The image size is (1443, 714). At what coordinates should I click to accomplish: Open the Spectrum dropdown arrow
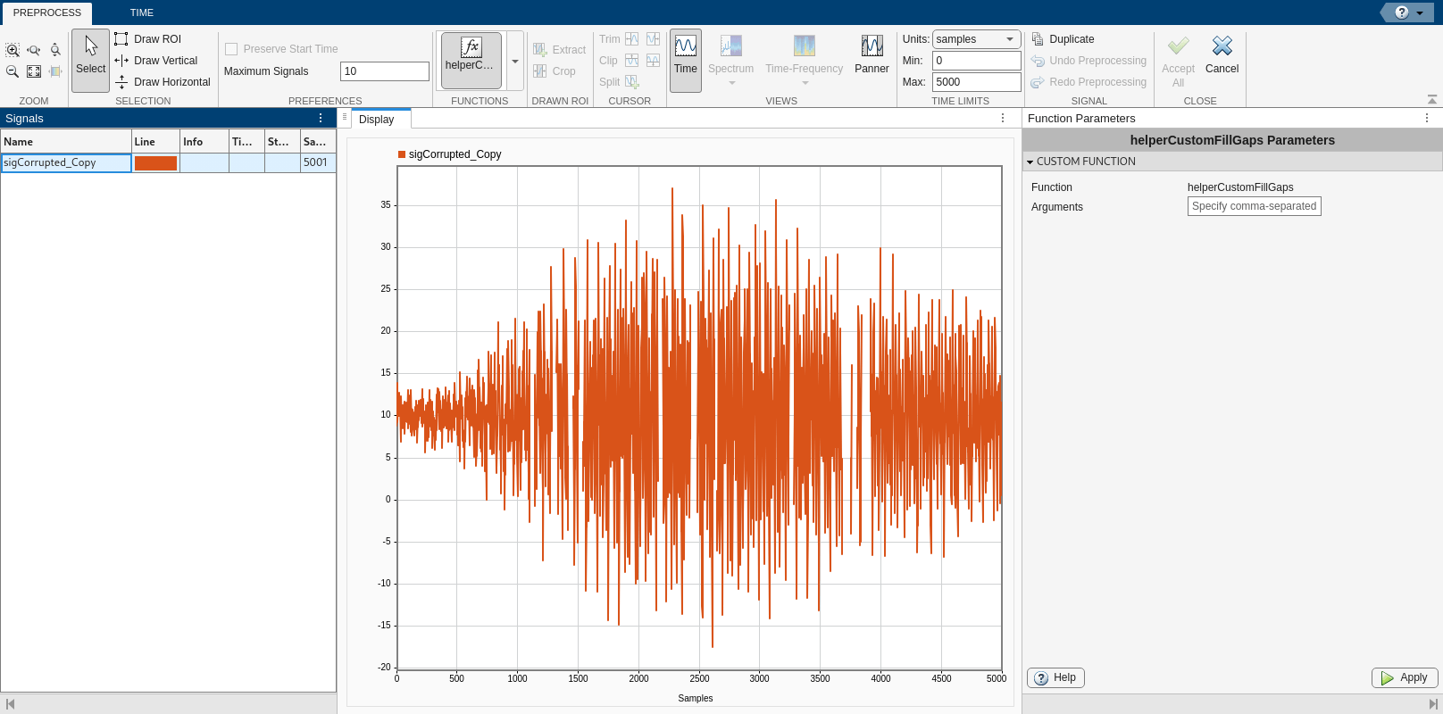(x=732, y=84)
